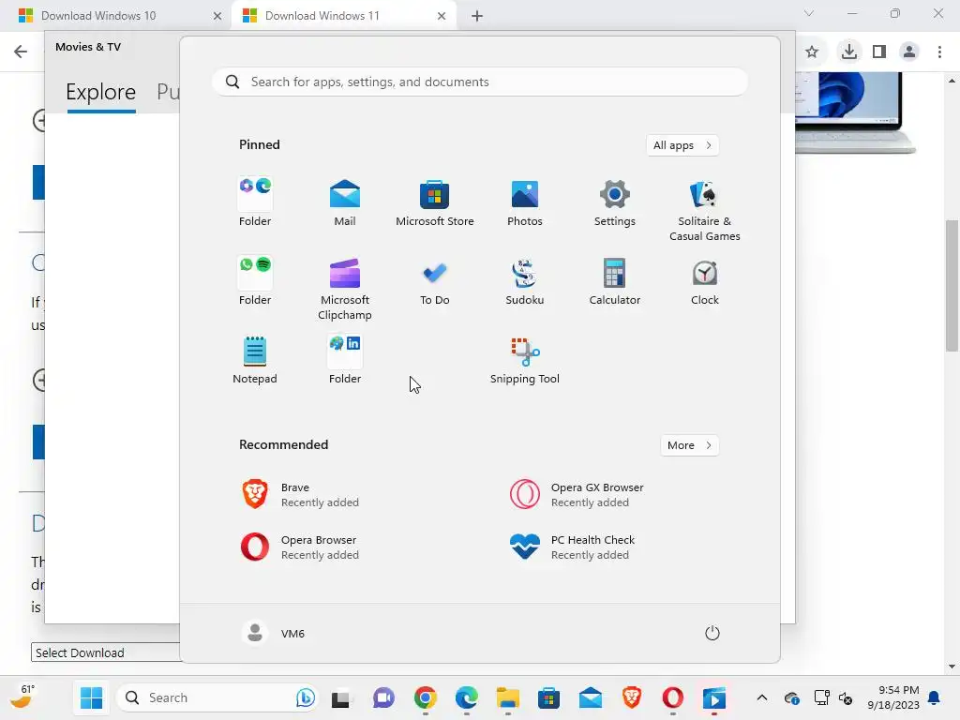960x720 pixels.
Task: Click the Windows Start button on taskbar
Action: (91, 697)
